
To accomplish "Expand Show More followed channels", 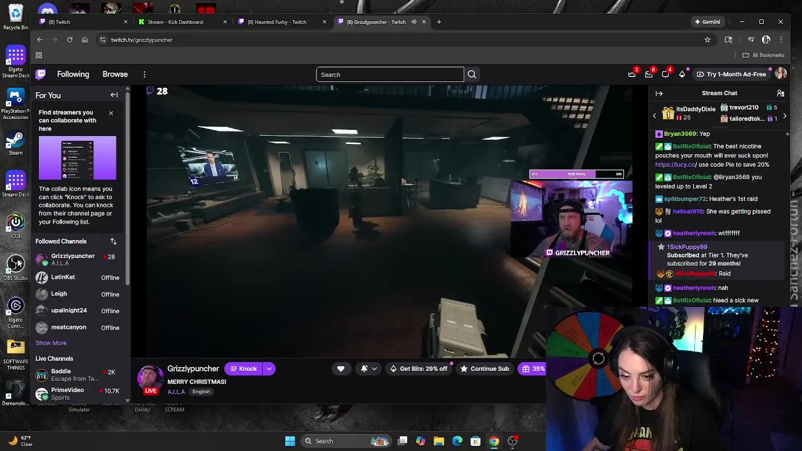I will point(51,343).
